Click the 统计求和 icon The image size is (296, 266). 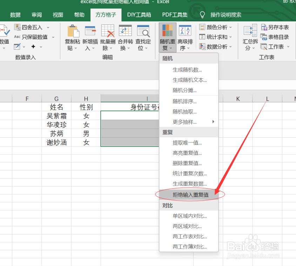tap(202, 37)
